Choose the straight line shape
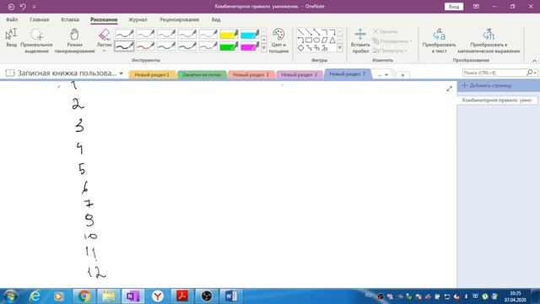This screenshot has width=540, height=304. (300, 32)
